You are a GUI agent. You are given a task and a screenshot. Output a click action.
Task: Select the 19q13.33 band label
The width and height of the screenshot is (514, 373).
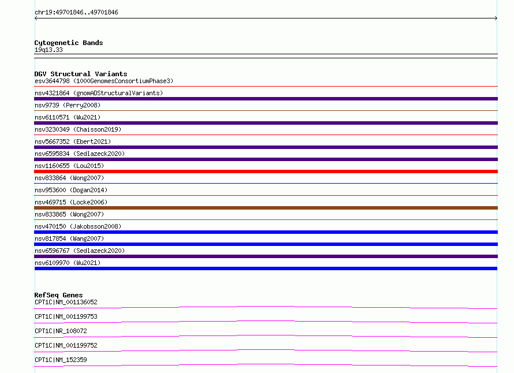[49, 50]
